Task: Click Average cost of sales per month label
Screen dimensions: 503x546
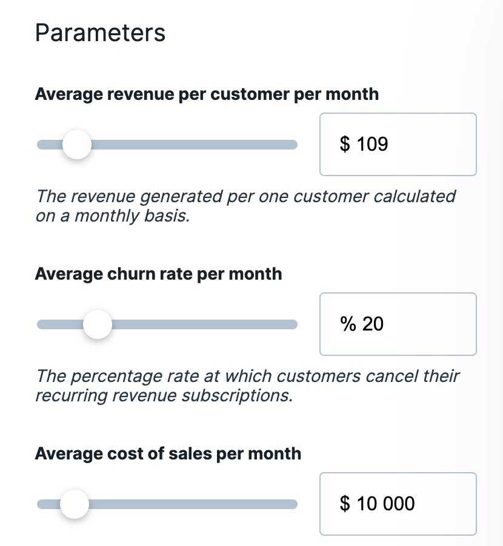Action: (x=168, y=454)
